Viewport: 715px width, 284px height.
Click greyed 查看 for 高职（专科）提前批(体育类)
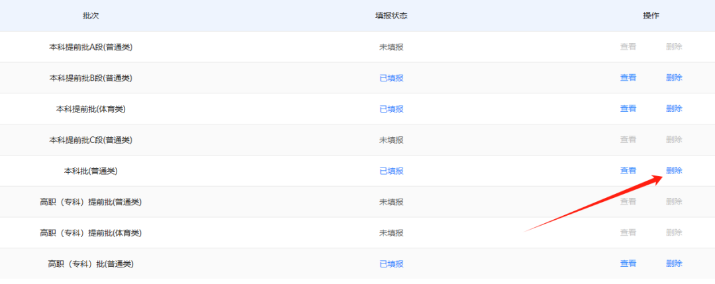(x=628, y=232)
